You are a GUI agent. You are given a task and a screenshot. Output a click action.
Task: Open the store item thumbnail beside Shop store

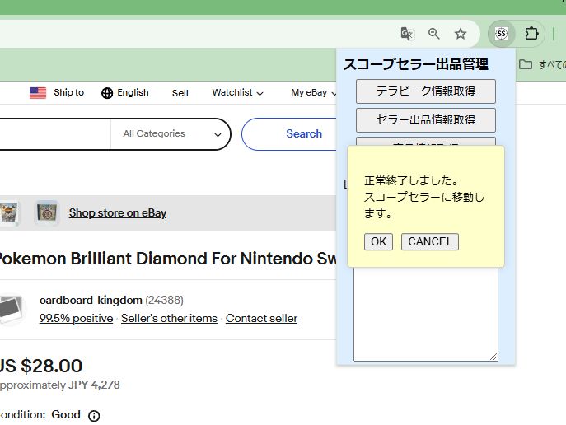point(47,212)
